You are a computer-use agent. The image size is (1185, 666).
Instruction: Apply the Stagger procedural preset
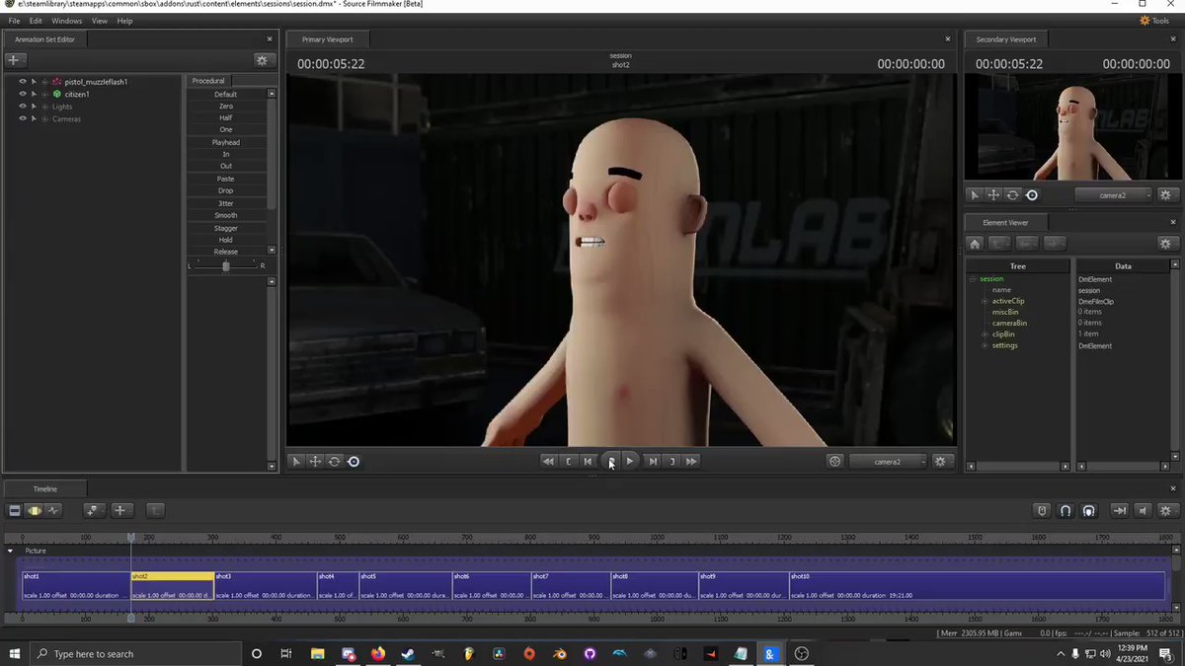click(x=226, y=228)
